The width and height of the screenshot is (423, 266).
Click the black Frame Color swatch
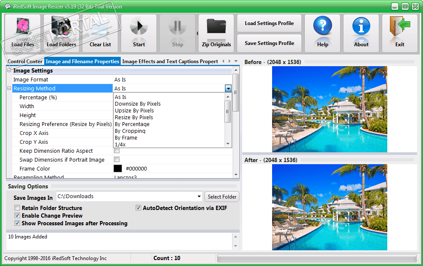pyautogui.click(x=118, y=168)
